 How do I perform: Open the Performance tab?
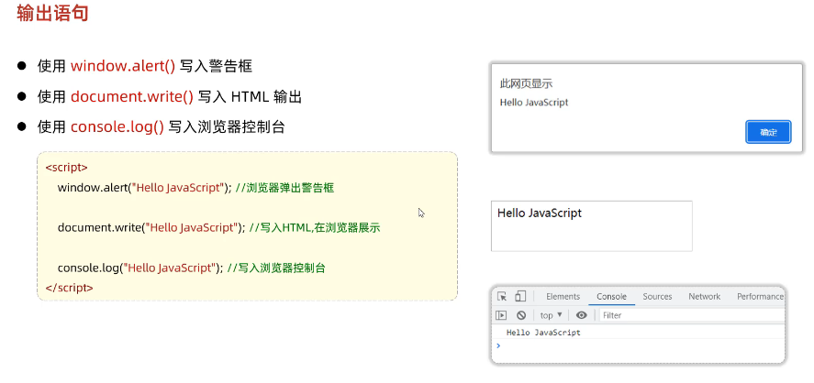pos(760,297)
